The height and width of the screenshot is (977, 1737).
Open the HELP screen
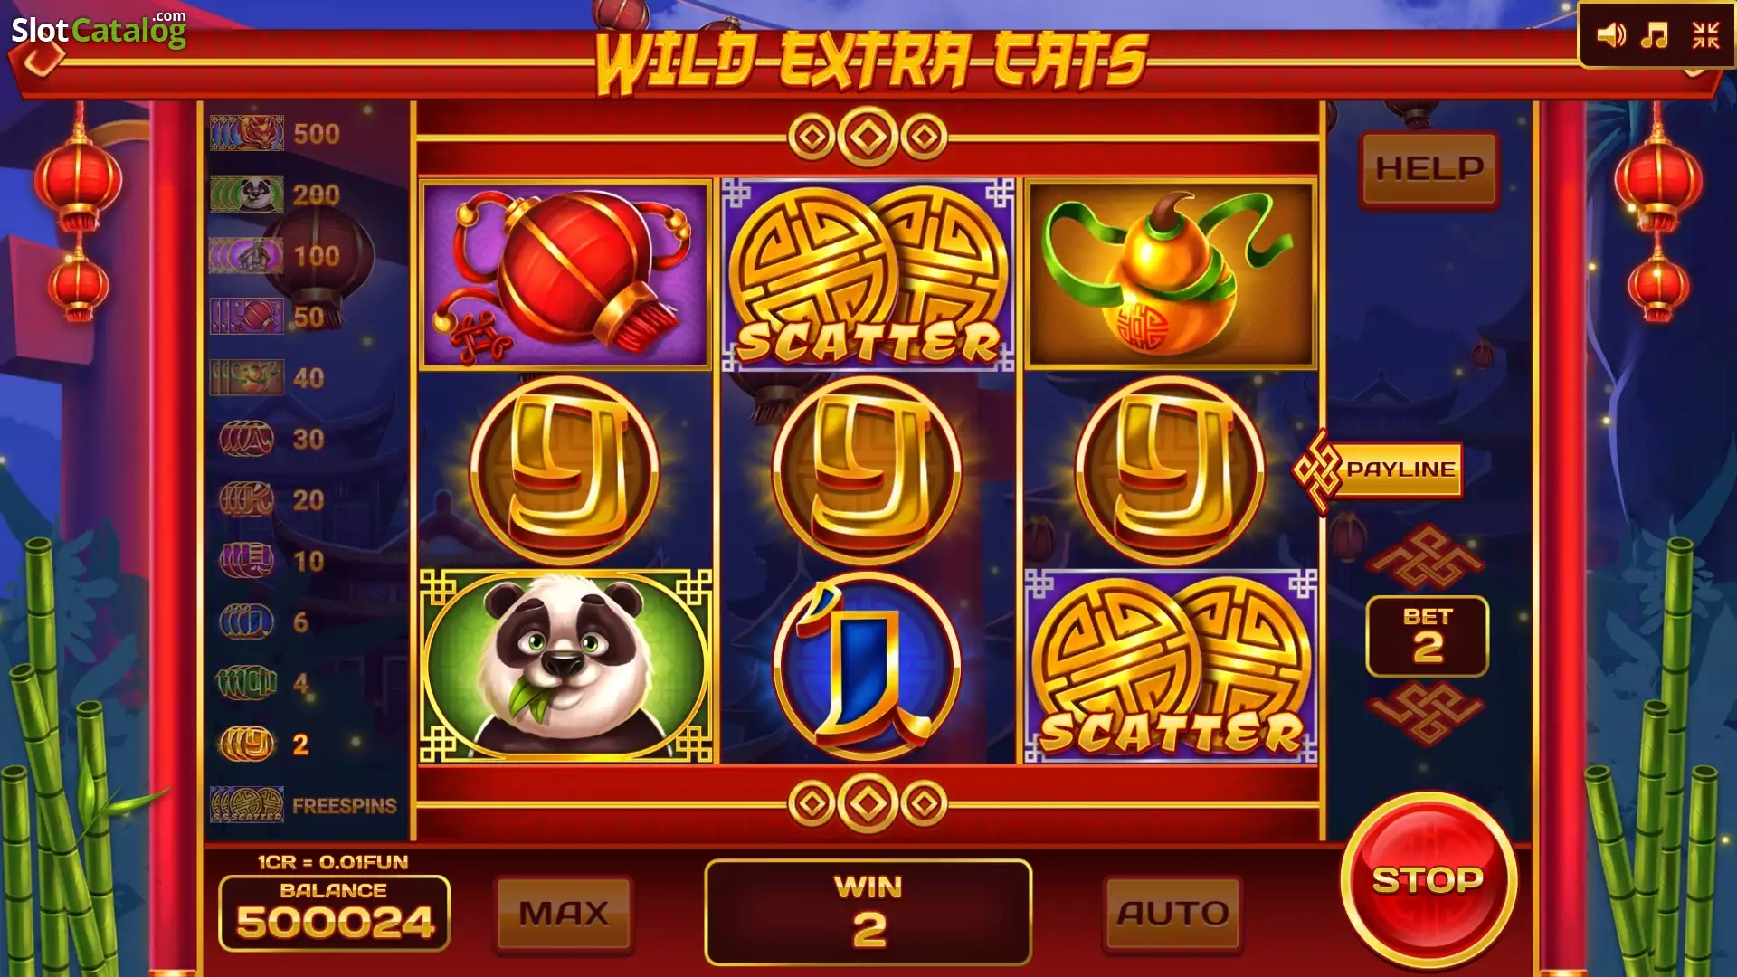(1429, 169)
